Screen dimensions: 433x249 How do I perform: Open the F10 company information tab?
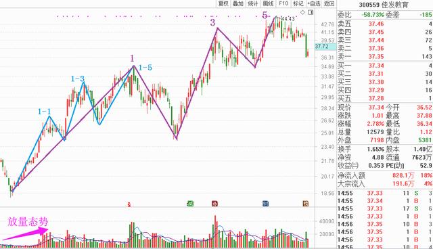(283, 3)
